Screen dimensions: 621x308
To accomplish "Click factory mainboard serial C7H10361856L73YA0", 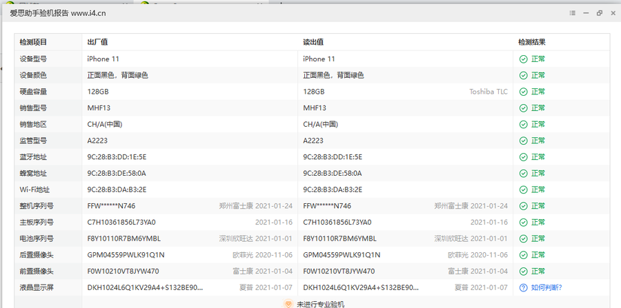I will pos(121,222).
